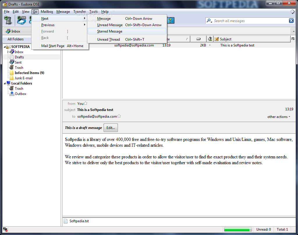Viewport: 298px width, 235px height.
Task: Click the activity throbber icon
Action: 292,12
